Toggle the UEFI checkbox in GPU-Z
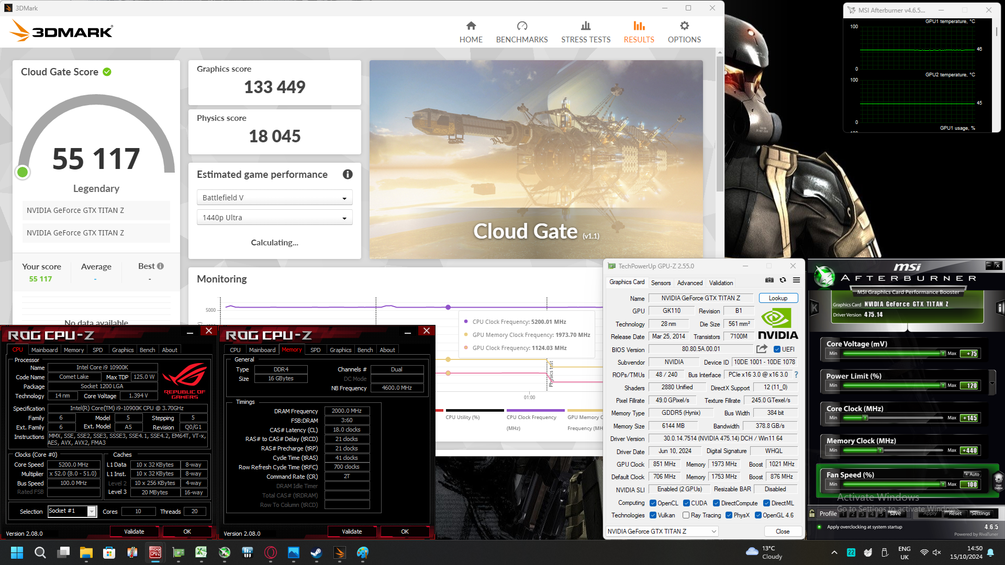The height and width of the screenshot is (565, 1005). click(x=777, y=349)
